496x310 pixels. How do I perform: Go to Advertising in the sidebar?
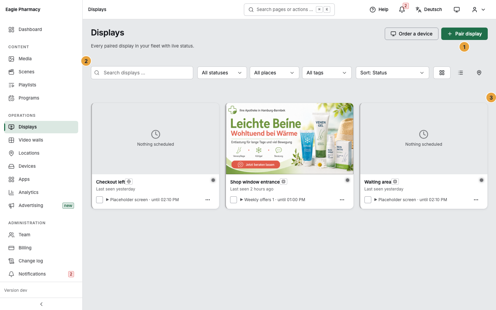coord(41,206)
